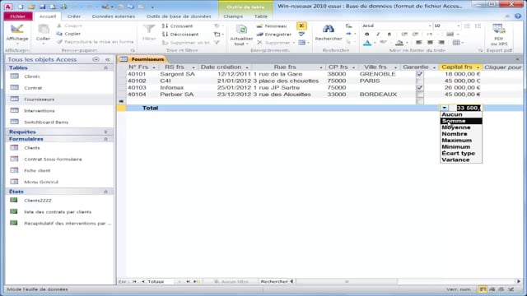Choose Maximum in totals list
The image size is (527, 296).
click(461, 141)
